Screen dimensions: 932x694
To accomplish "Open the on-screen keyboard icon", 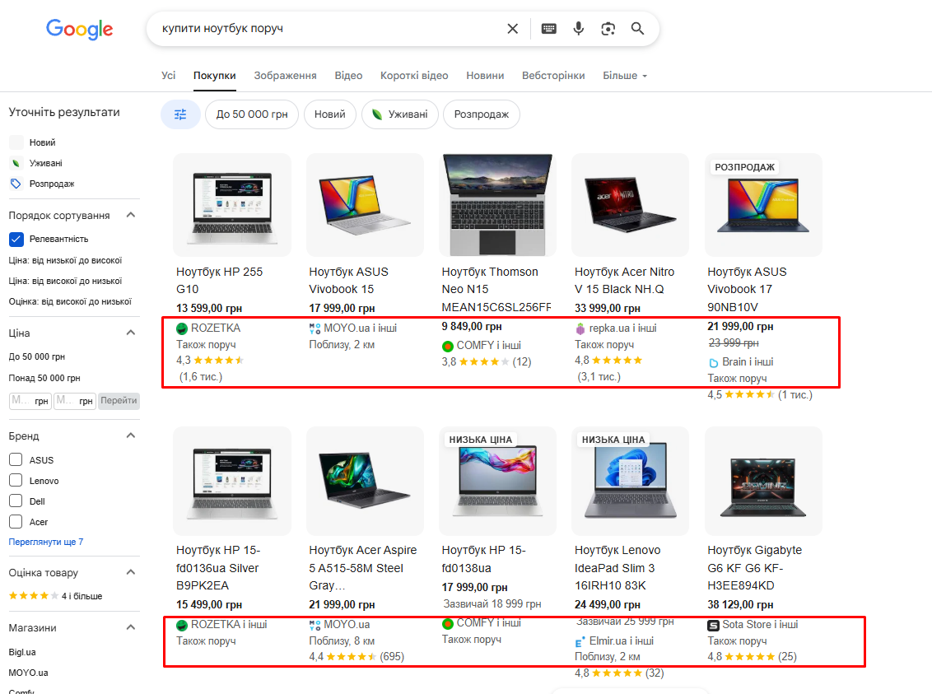I will [548, 29].
